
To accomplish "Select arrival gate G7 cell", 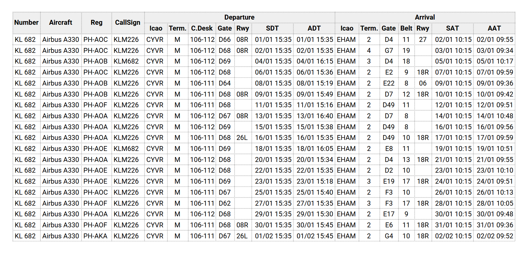I will click(389, 51).
